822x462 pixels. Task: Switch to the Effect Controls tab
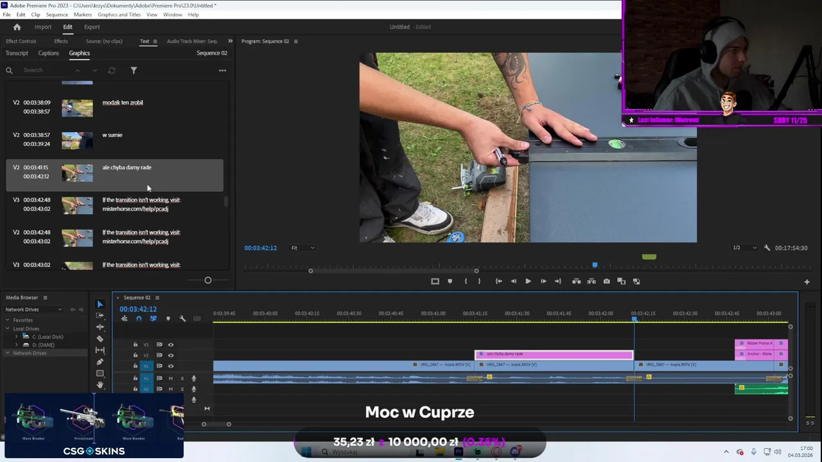click(x=21, y=41)
